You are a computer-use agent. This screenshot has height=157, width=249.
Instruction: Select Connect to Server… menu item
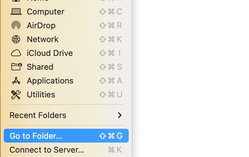pyautogui.click(x=47, y=150)
